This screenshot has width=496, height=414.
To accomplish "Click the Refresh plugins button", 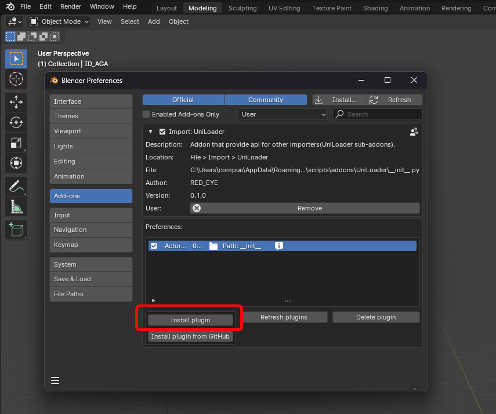I will (284, 317).
